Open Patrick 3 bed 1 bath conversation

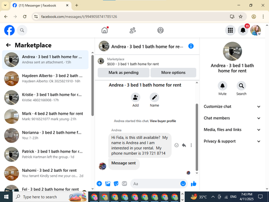[45, 154]
